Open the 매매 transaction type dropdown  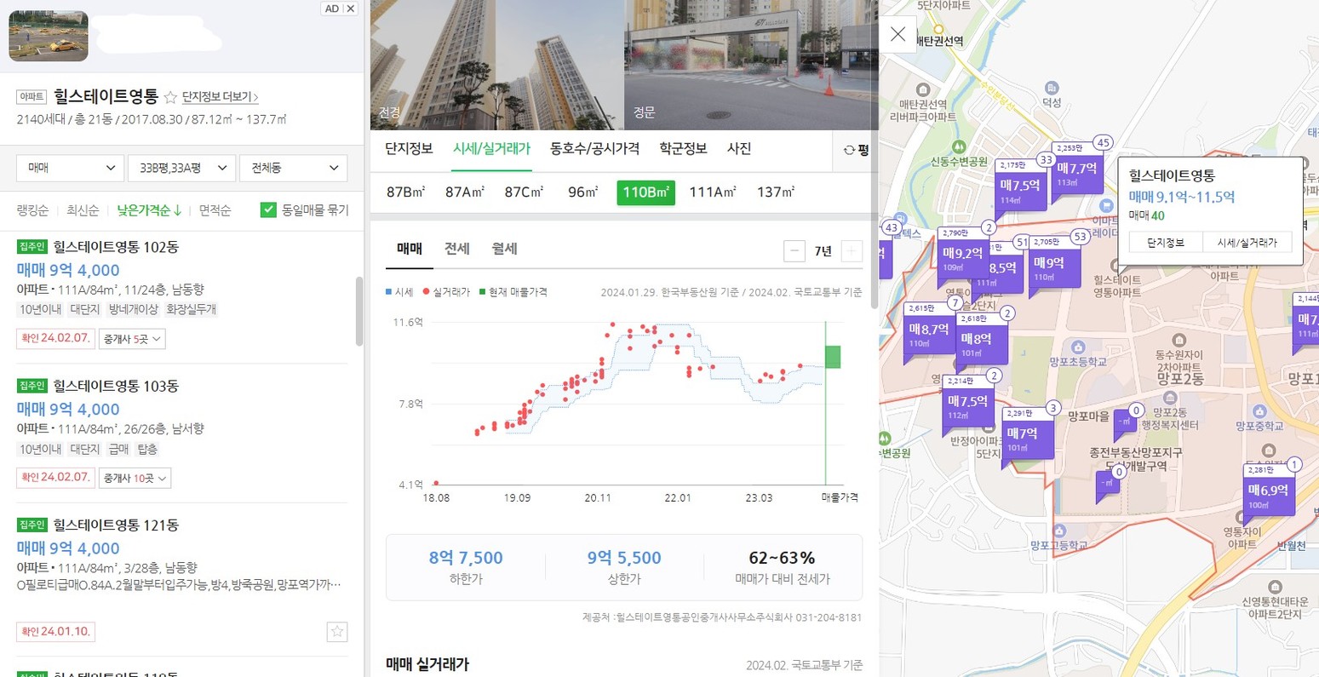[70, 168]
